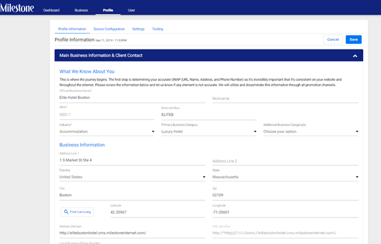Switch to Tooling tab
381x244 pixels.
pyautogui.click(x=158, y=29)
